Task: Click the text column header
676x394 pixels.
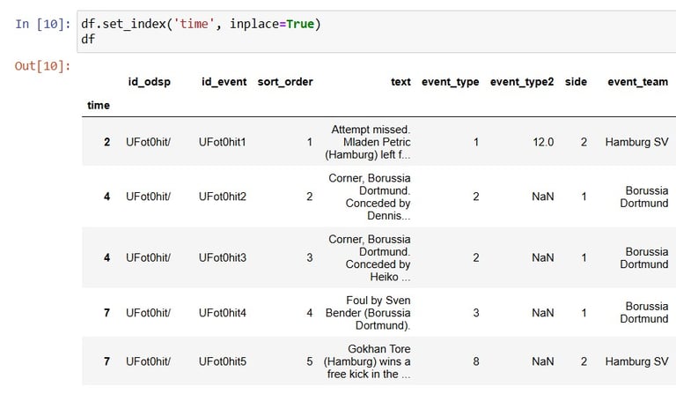Action: [400, 82]
